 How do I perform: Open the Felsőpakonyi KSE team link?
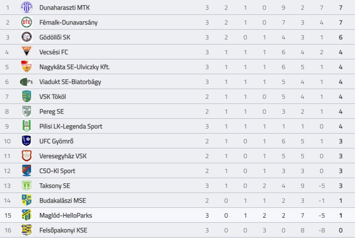pos(63,230)
